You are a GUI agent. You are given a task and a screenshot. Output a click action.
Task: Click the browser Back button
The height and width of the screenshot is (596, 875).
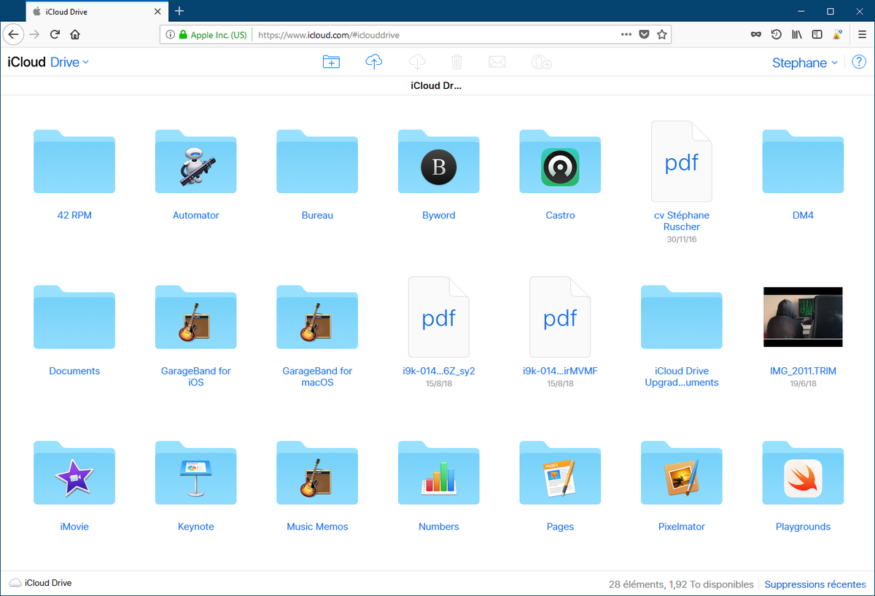point(13,34)
